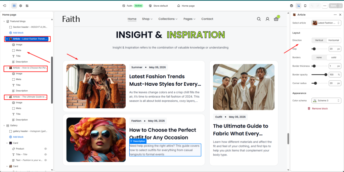
Task: Toggle visibility of Title – Title block
Action: click(46, 154)
